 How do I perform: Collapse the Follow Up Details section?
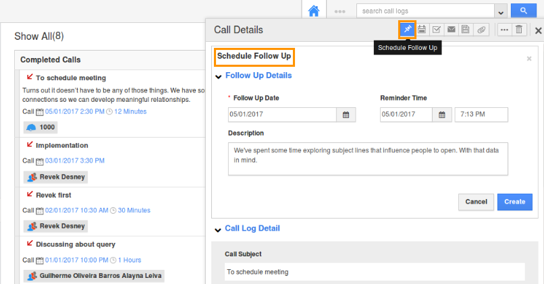[218, 77]
